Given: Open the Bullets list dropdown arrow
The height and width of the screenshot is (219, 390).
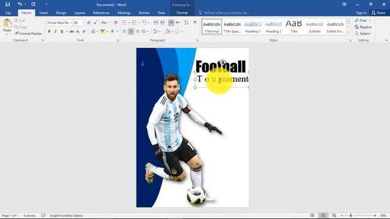Looking at the screenshot, I should (129, 23).
